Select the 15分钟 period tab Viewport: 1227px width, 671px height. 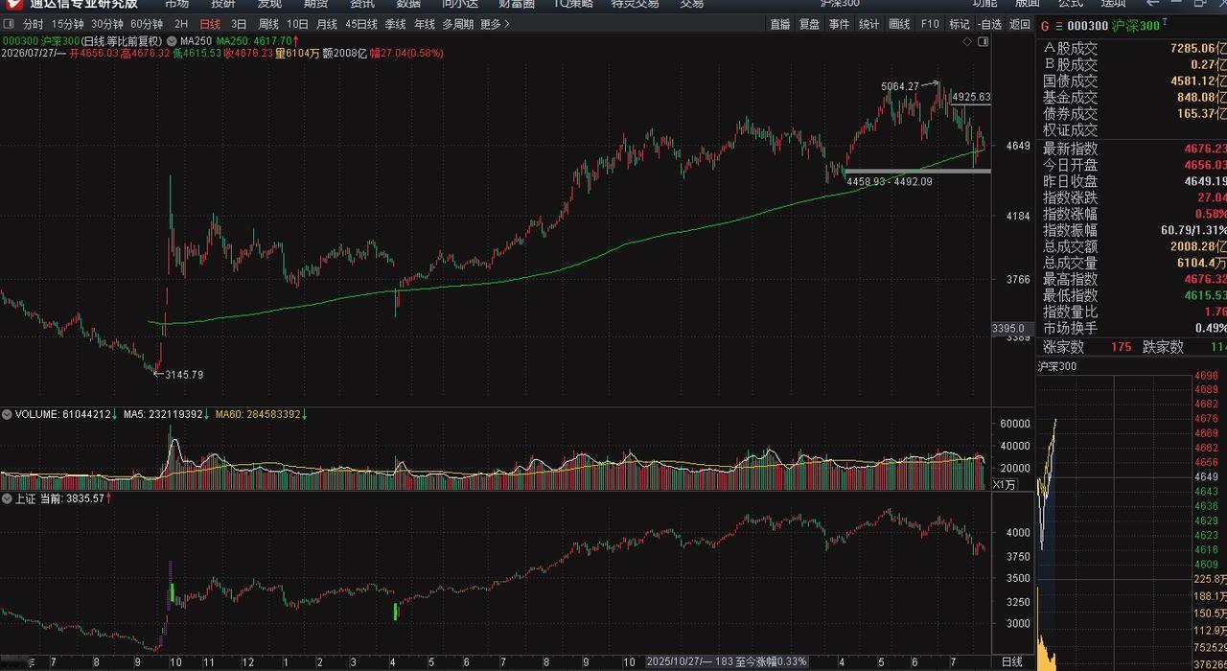point(67,24)
